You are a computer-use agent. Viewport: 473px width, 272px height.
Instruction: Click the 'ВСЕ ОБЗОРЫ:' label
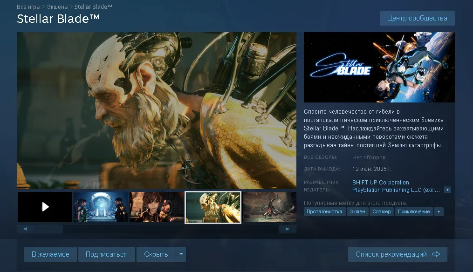pyautogui.click(x=320, y=157)
